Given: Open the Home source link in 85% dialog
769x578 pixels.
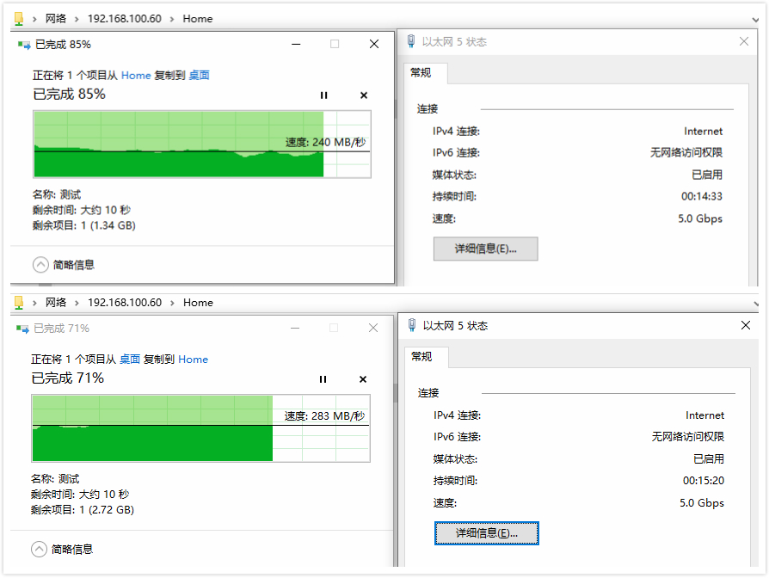Looking at the screenshot, I should pyautogui.click(x=136, y=75).
